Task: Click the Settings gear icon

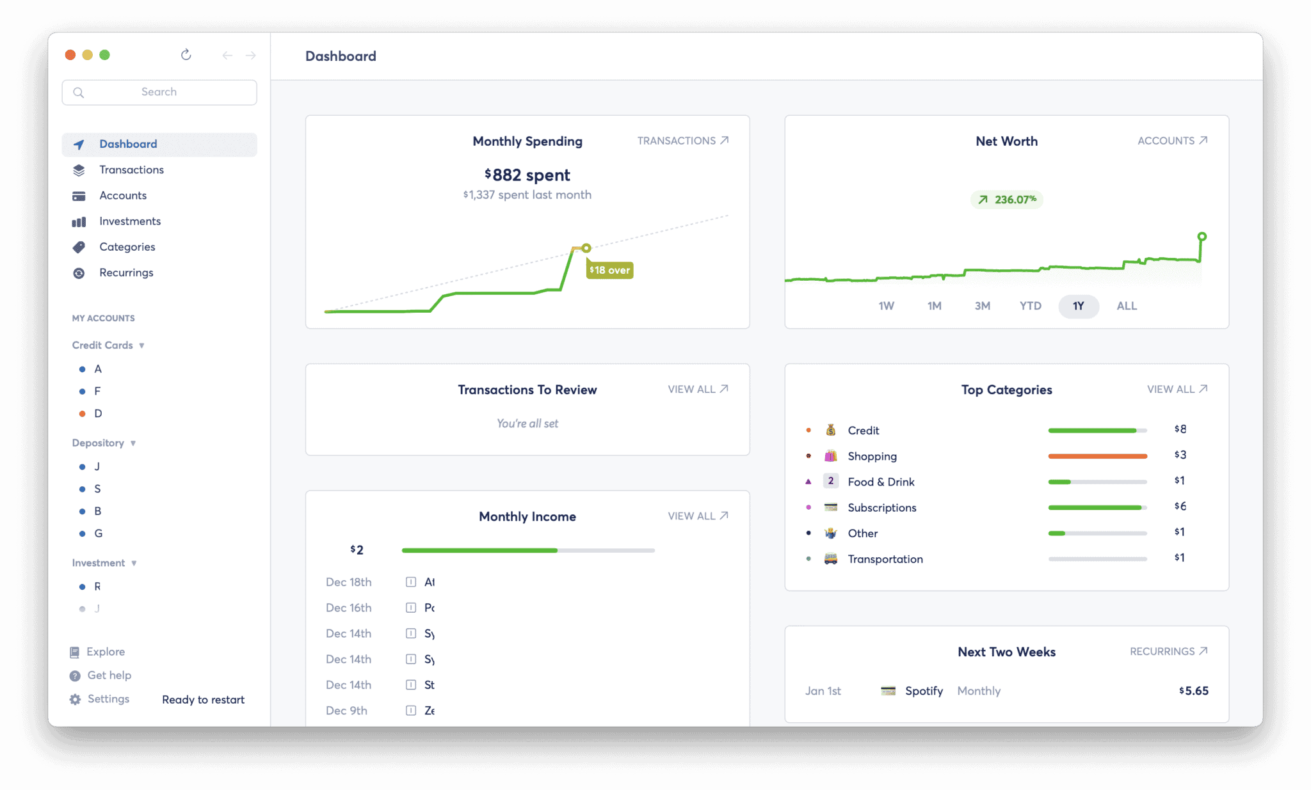Action: 76,699
